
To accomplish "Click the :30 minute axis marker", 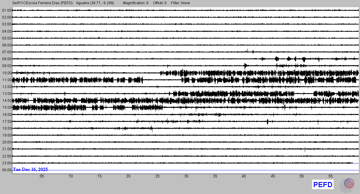I will pyautogui.click(x=186, y=176).
